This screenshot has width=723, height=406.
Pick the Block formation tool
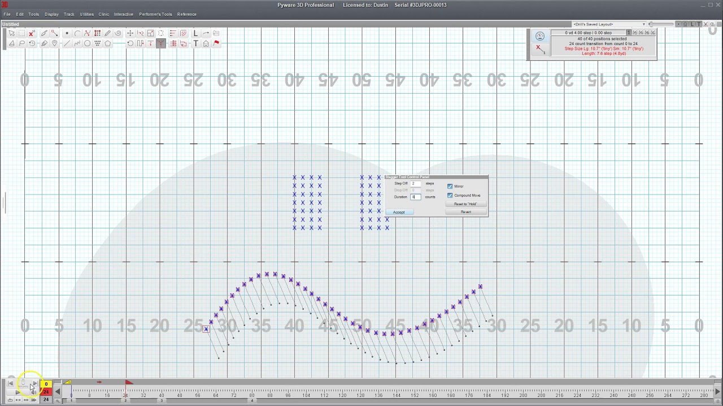97,33
